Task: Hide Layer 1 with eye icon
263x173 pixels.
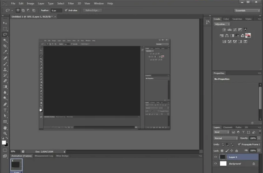Action: tap(215, 157)
